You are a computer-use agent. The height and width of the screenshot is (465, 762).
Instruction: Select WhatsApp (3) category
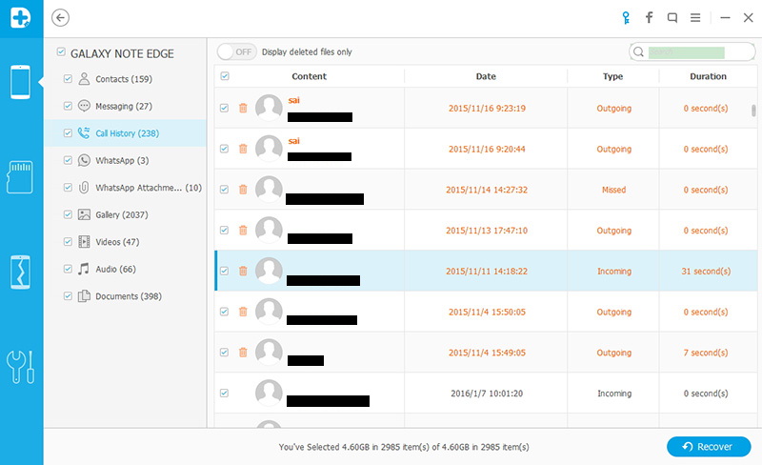point(122,160)
